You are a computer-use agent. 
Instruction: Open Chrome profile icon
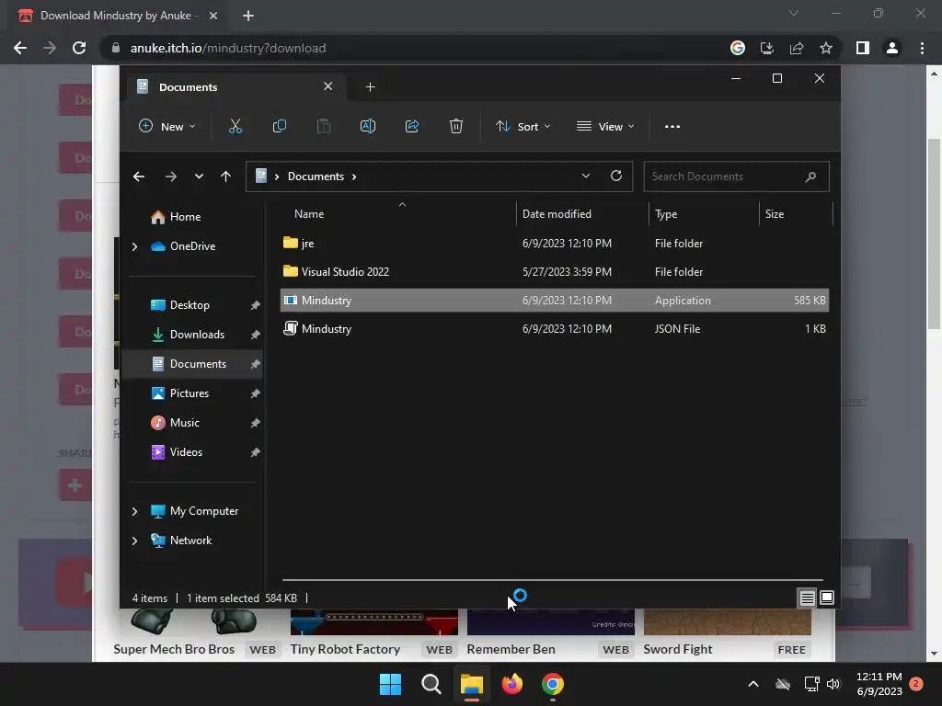pyautogui.click(x=892, y=48)
